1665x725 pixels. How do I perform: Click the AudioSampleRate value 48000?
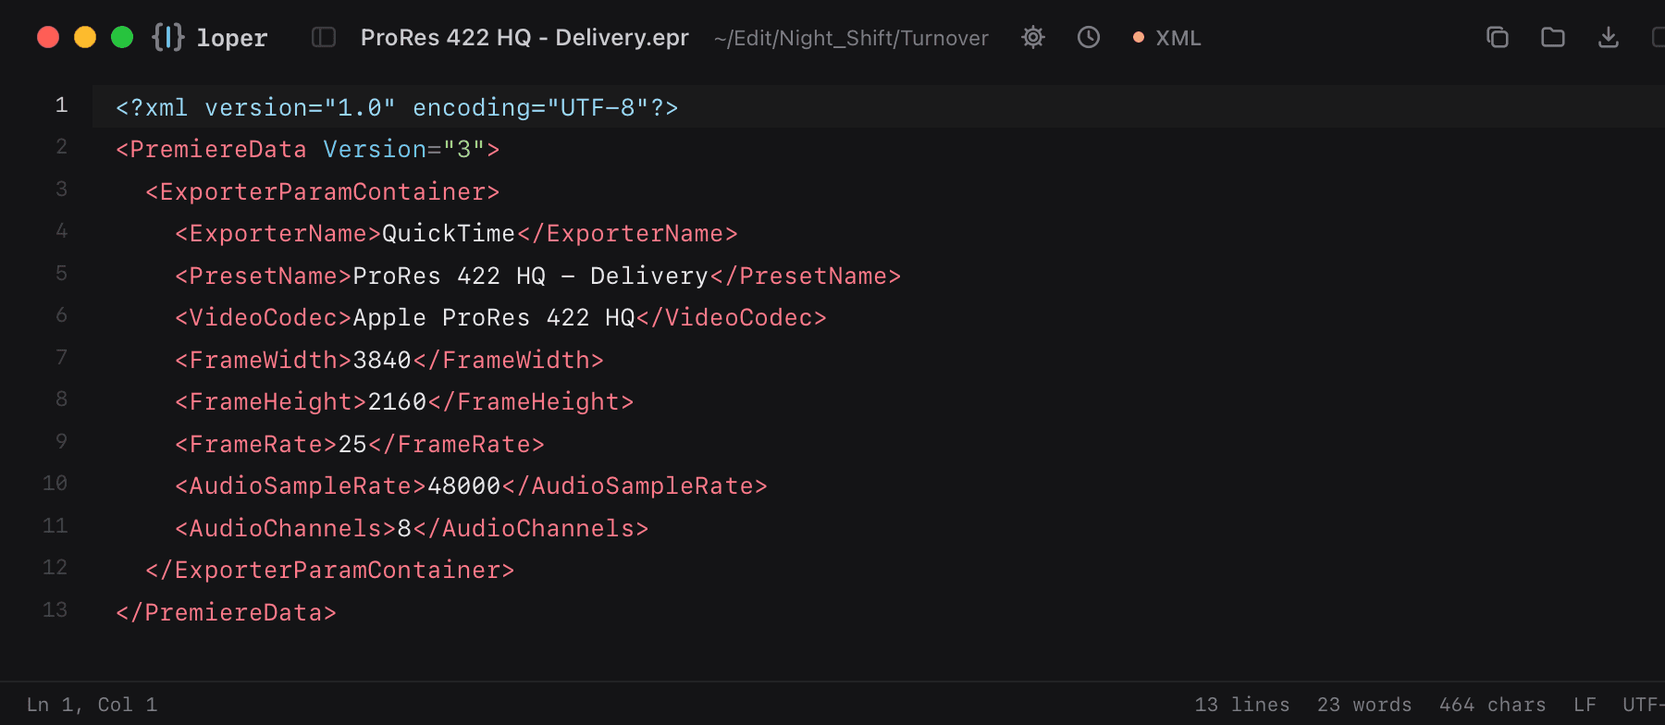click(x=463, y=486)
